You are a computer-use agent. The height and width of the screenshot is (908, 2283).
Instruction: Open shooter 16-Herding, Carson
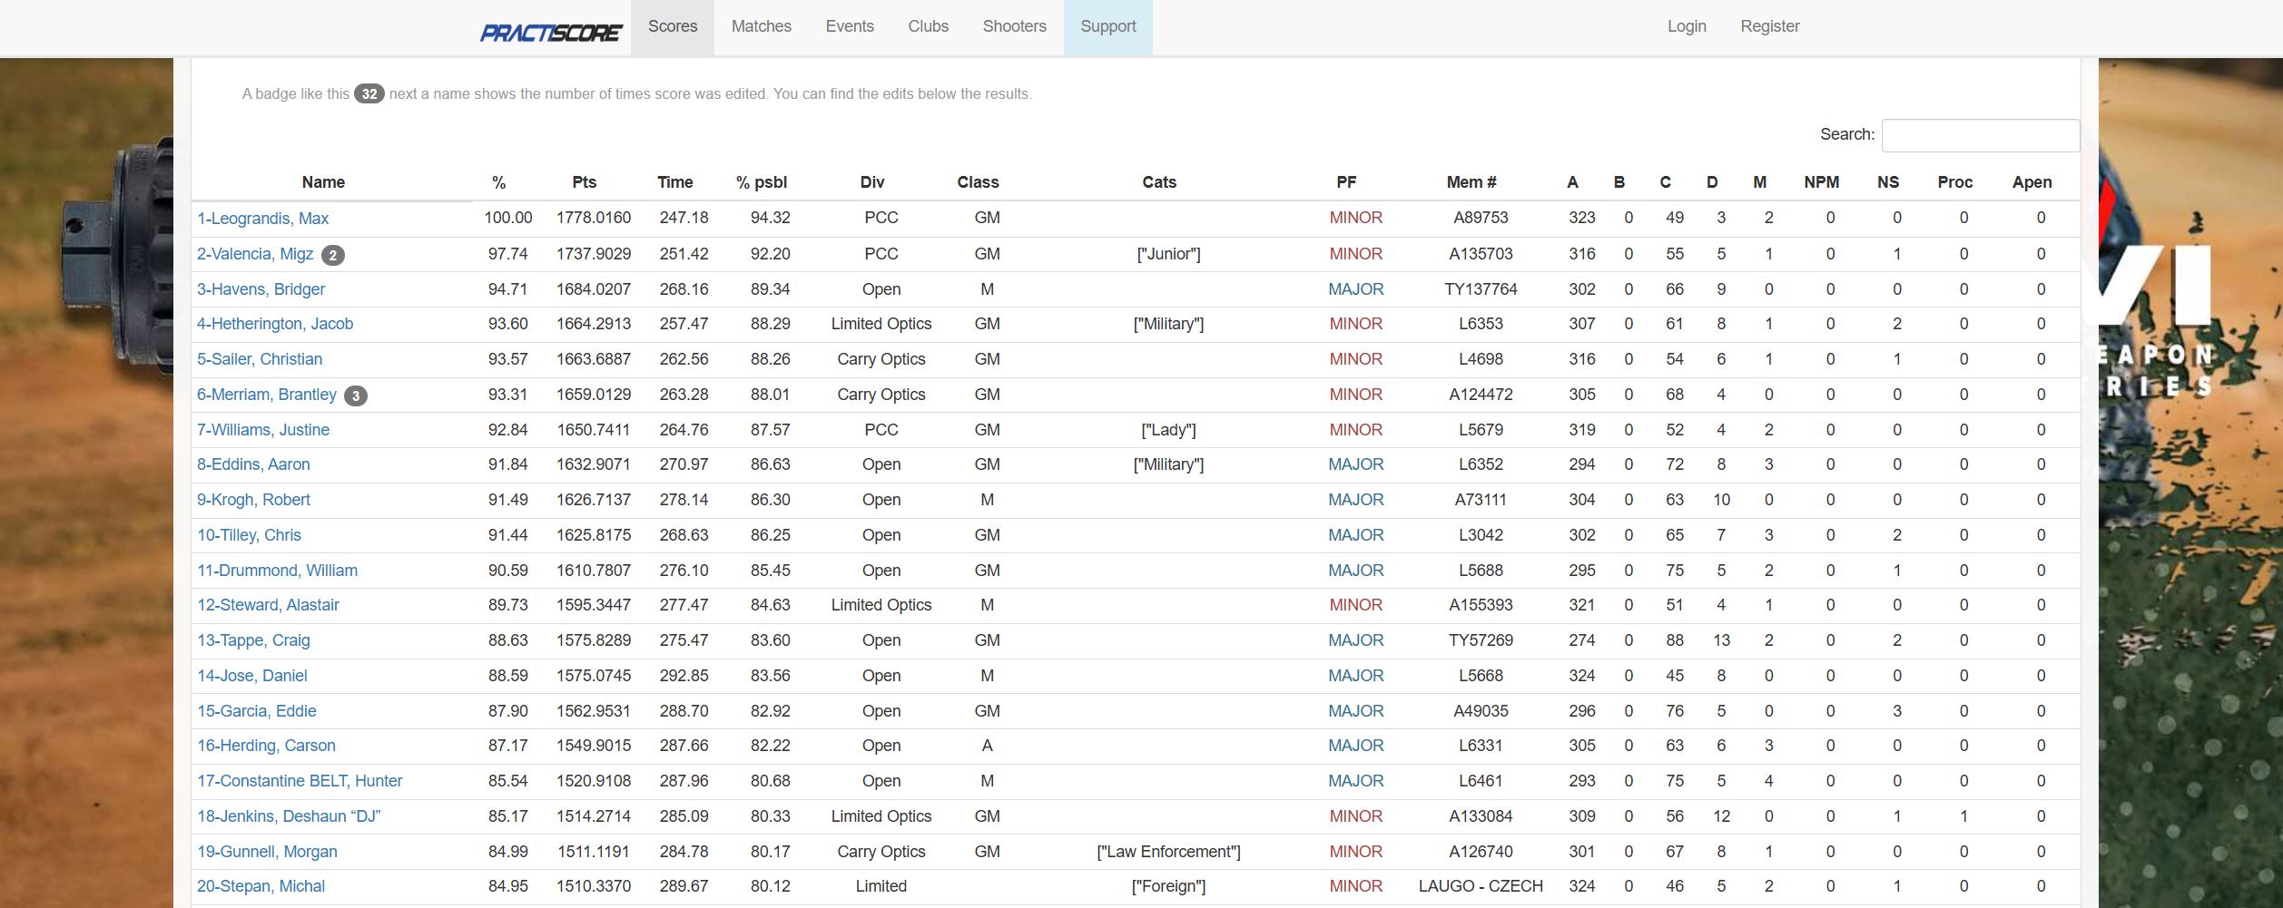point(266,746)
